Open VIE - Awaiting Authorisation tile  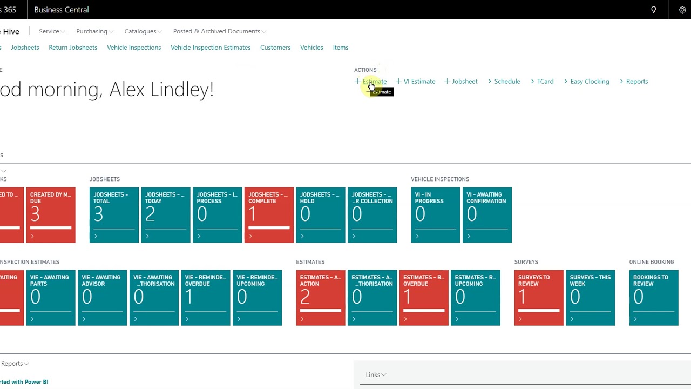154,298
